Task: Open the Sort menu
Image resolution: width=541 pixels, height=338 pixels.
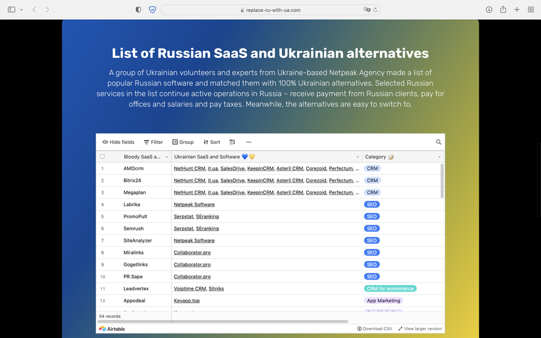Action: click(211, 142)
